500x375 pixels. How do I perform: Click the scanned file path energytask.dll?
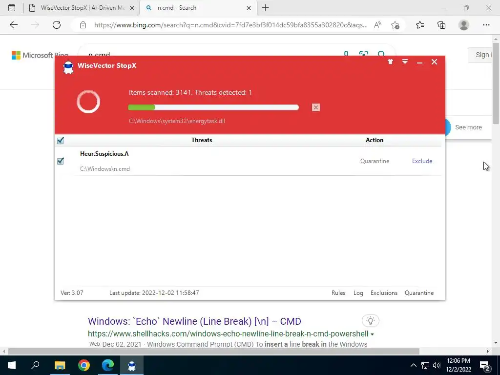click(177, 121)
